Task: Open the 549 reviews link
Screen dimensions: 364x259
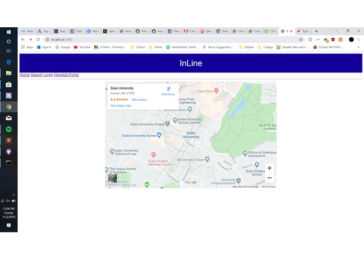Action: [x=139, y=100]
